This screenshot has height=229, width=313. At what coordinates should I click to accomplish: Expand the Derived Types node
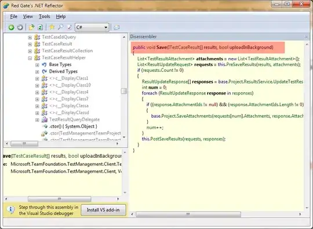pyautogui.click(x=37, y=72)
